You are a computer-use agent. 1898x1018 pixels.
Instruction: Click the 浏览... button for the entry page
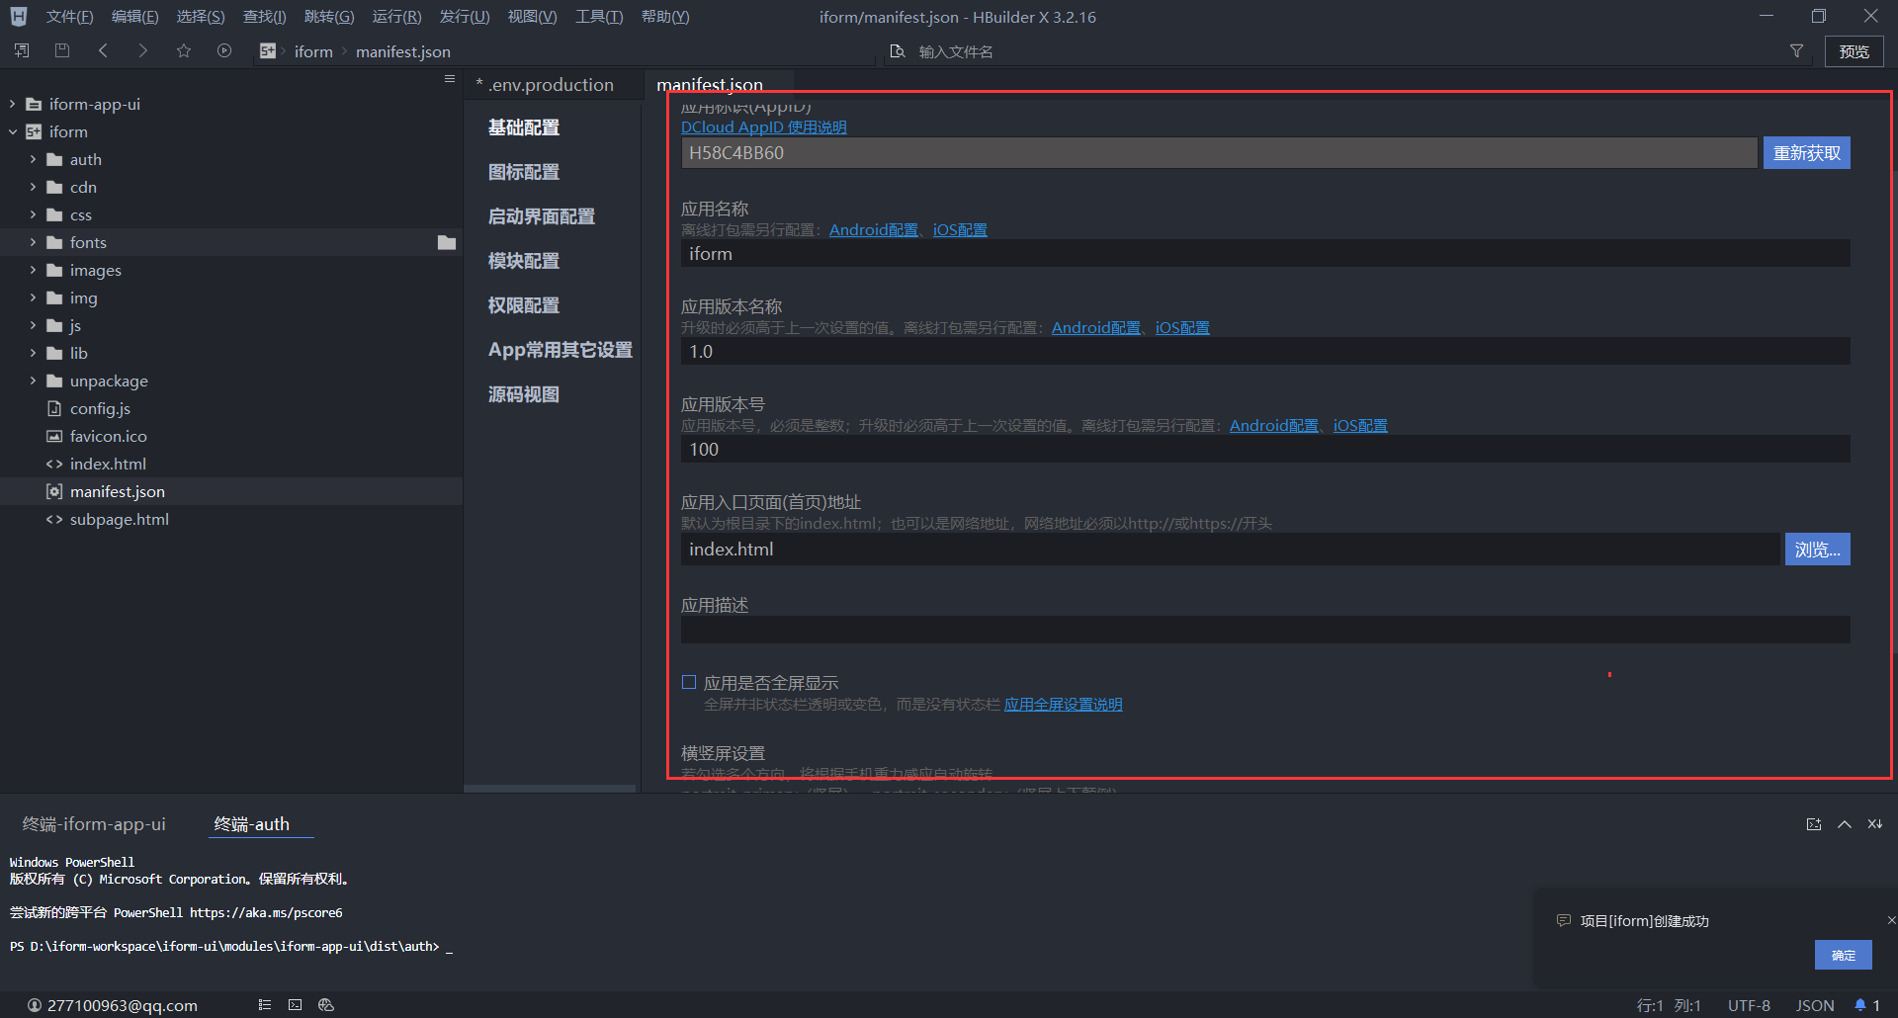point(1816,550)
